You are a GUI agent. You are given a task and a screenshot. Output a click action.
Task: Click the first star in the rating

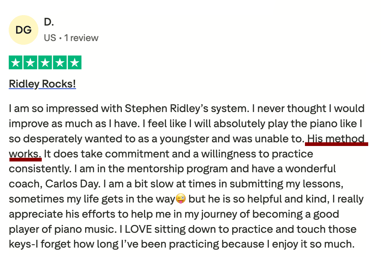(15, 63)
